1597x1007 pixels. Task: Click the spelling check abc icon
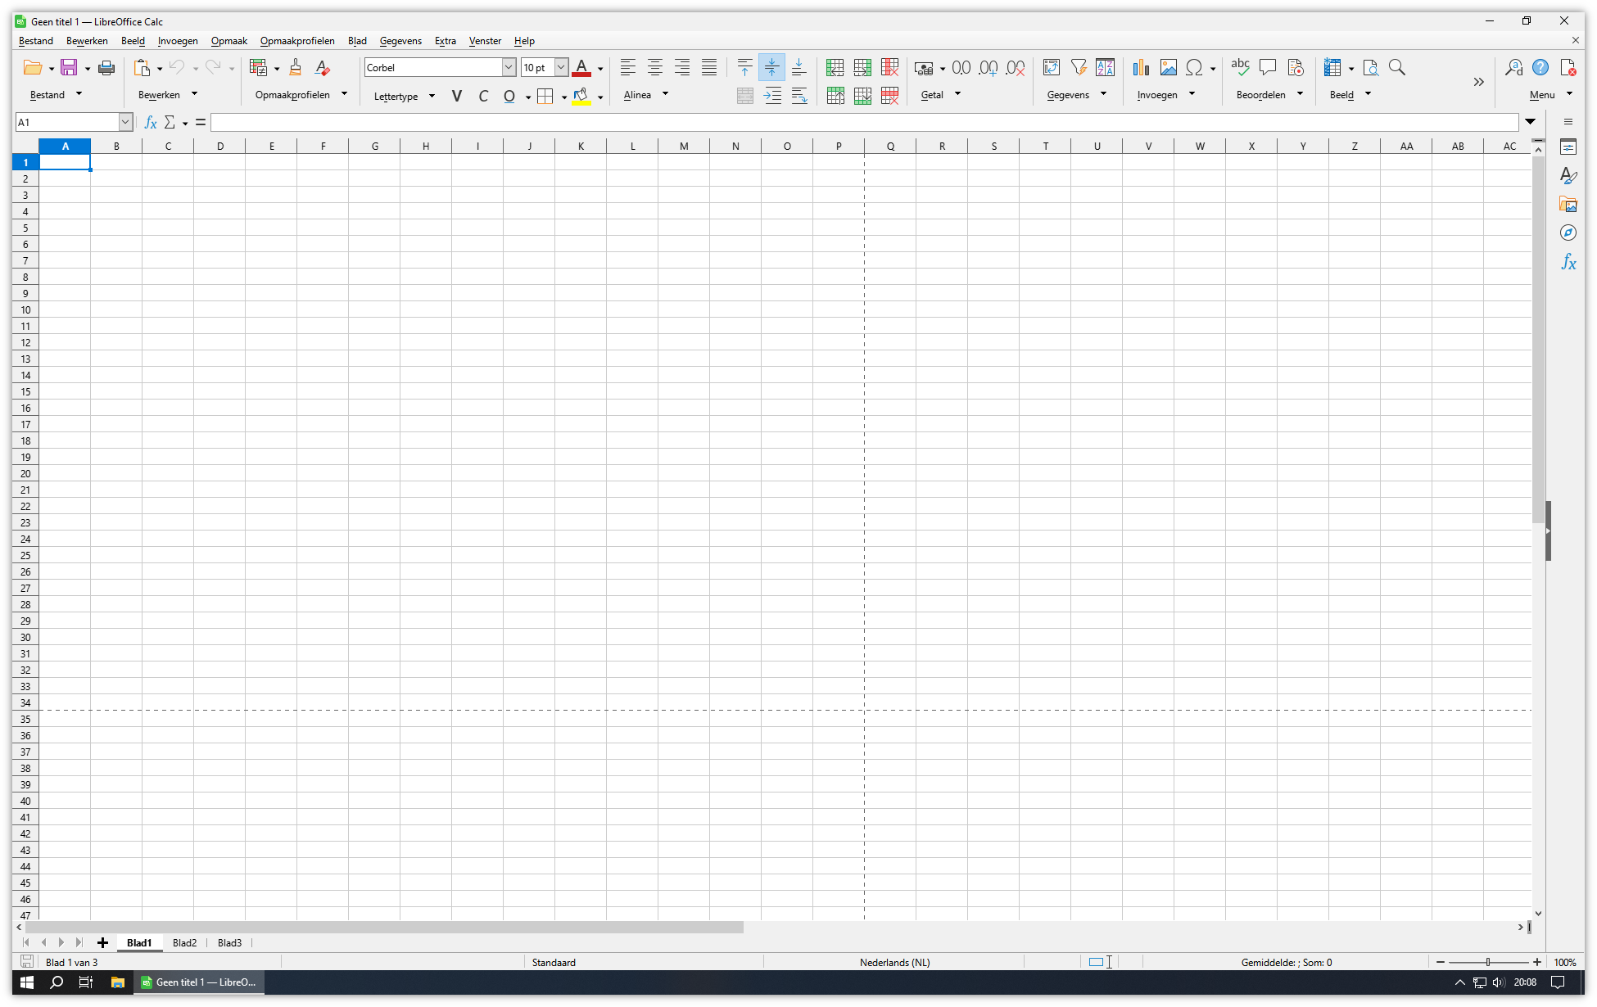click(1240, 68)
